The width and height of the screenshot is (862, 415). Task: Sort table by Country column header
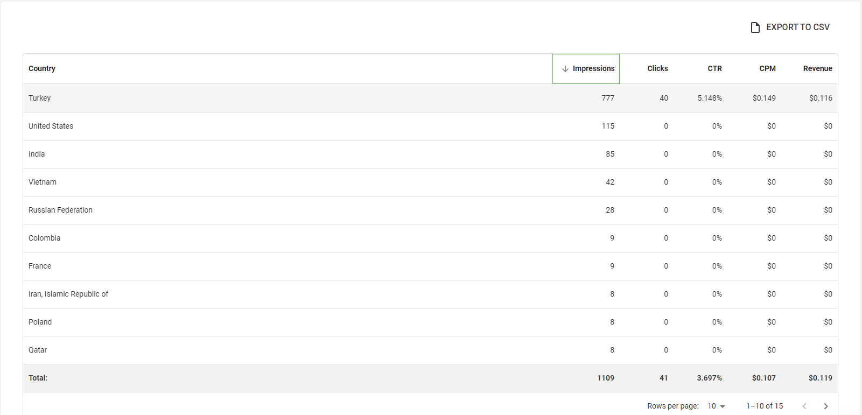42,68
